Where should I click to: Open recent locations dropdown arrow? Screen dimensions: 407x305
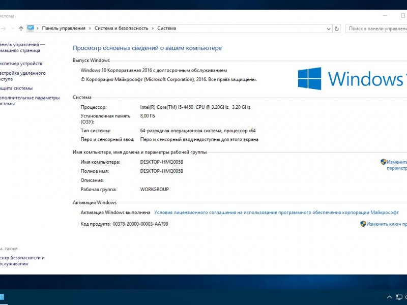pos(12,28)
